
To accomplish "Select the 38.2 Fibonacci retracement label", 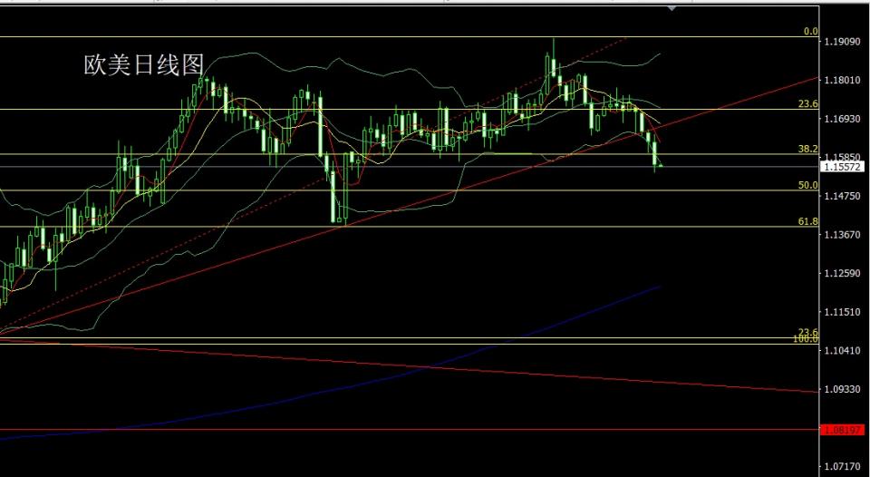I will [x=807, y=148].
